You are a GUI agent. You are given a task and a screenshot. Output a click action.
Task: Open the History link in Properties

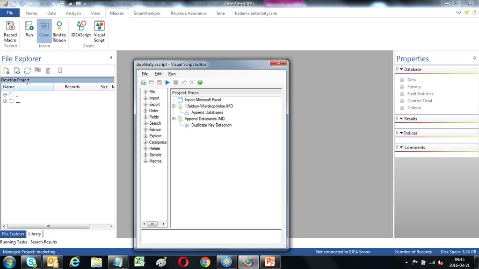414,87
